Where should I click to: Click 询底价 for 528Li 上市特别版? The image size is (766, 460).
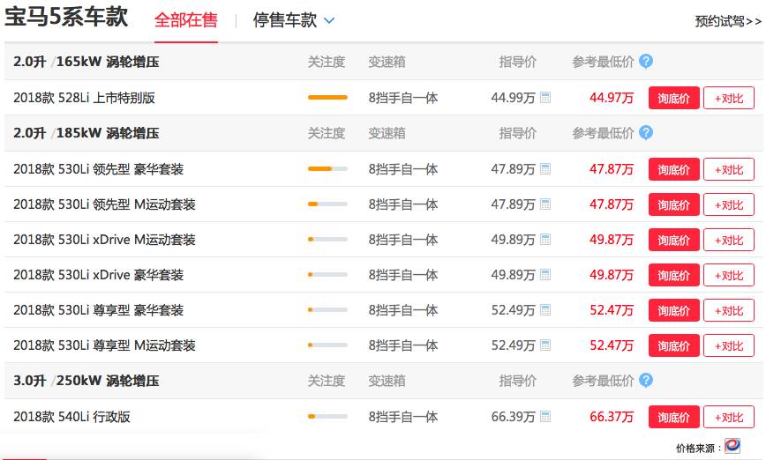pyautogui.click(x=674, y=98)
